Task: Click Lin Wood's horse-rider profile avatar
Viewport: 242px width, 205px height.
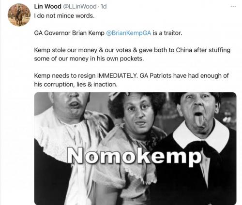Action: 19,15
